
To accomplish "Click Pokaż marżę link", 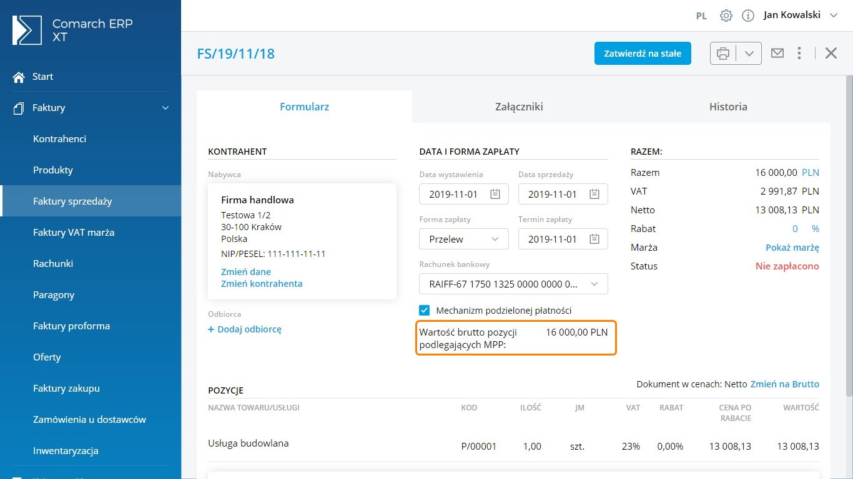I will click(792, 248).
